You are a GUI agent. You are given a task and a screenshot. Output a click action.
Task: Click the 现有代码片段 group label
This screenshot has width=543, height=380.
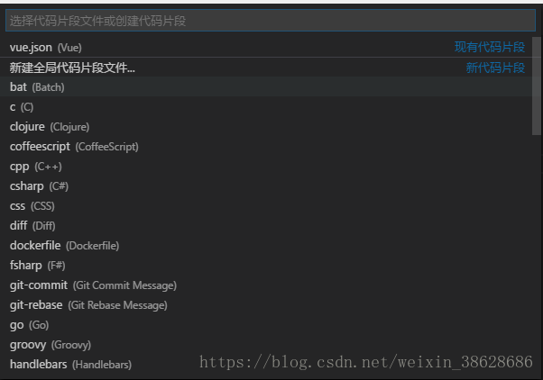489,48
